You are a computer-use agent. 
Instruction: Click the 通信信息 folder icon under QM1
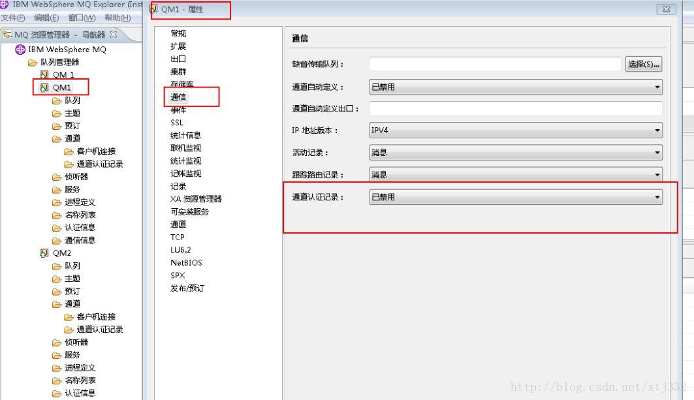click(x=57, y=241)
